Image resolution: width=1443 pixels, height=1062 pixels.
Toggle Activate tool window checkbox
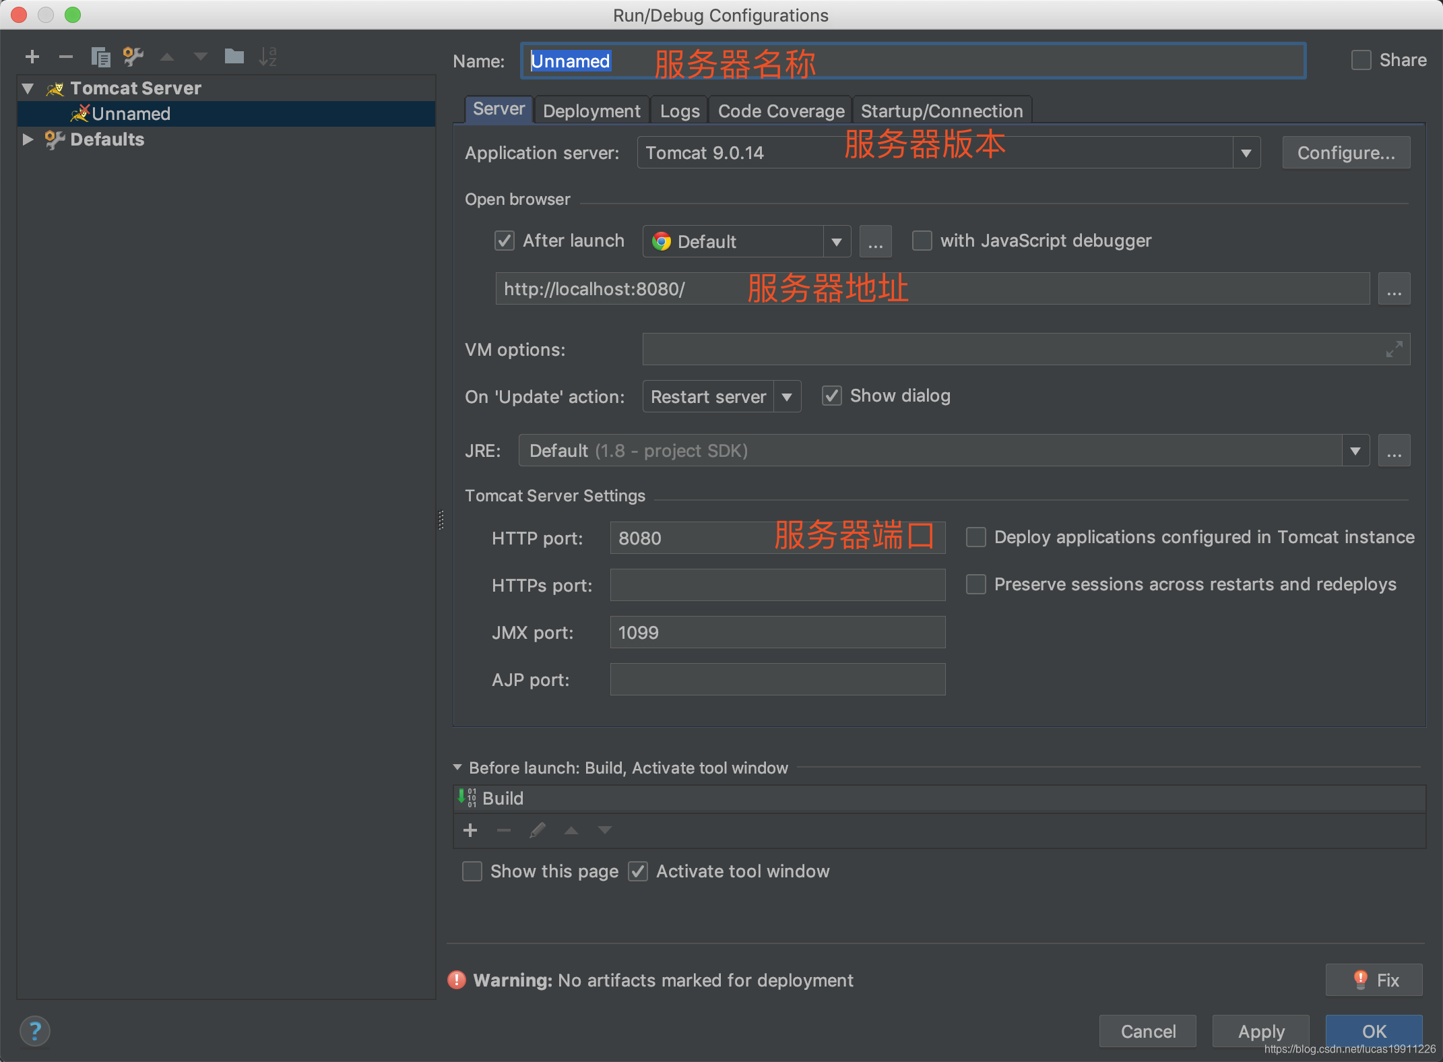click(x=638, y=871)
